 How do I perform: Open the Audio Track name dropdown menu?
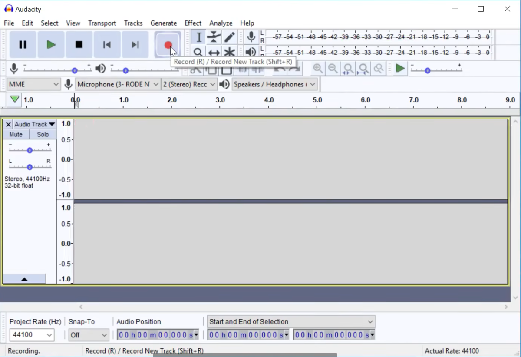(35, 124)
